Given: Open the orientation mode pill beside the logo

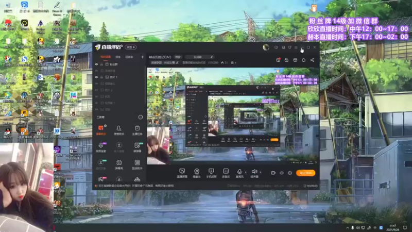Looking at the screenshot, I should (x=131, y=47).
